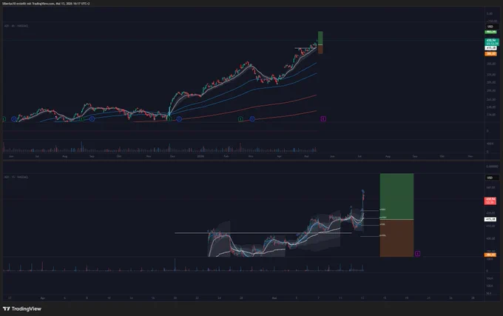The width and height of the screenshot is (503, 316).
Task: Click the purple upcoming earnings marker in upper chart
Action: click(323, 118)
